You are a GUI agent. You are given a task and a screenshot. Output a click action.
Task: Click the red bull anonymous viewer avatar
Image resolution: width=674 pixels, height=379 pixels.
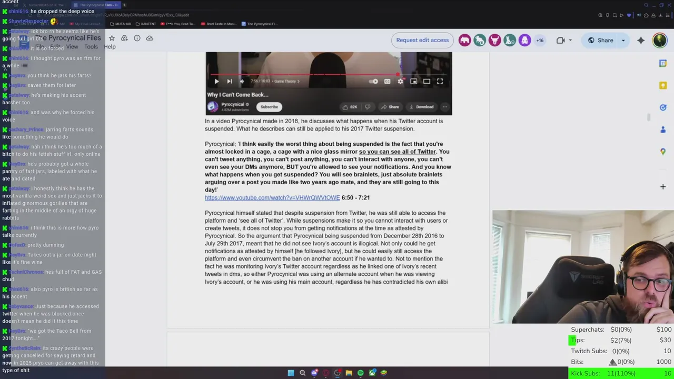494,41
